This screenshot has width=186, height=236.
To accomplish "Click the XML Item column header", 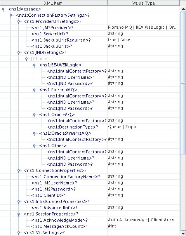I will (x=54, y=3).
